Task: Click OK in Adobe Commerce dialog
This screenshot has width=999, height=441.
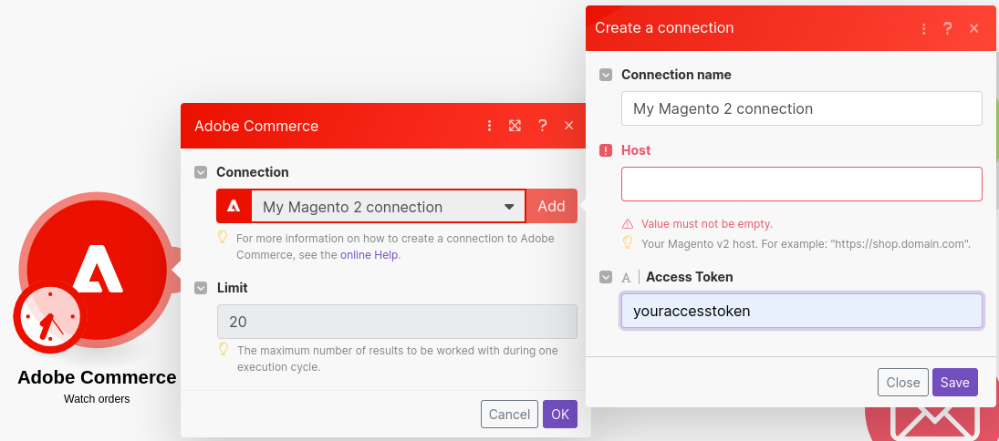Action: tap(559, 415)
